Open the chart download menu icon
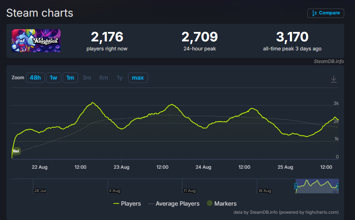This screenshot has width=355, height=220. click(333, 79)
